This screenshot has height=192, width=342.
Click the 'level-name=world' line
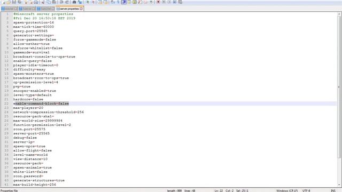pyautogui.click(x=30, y=155)
